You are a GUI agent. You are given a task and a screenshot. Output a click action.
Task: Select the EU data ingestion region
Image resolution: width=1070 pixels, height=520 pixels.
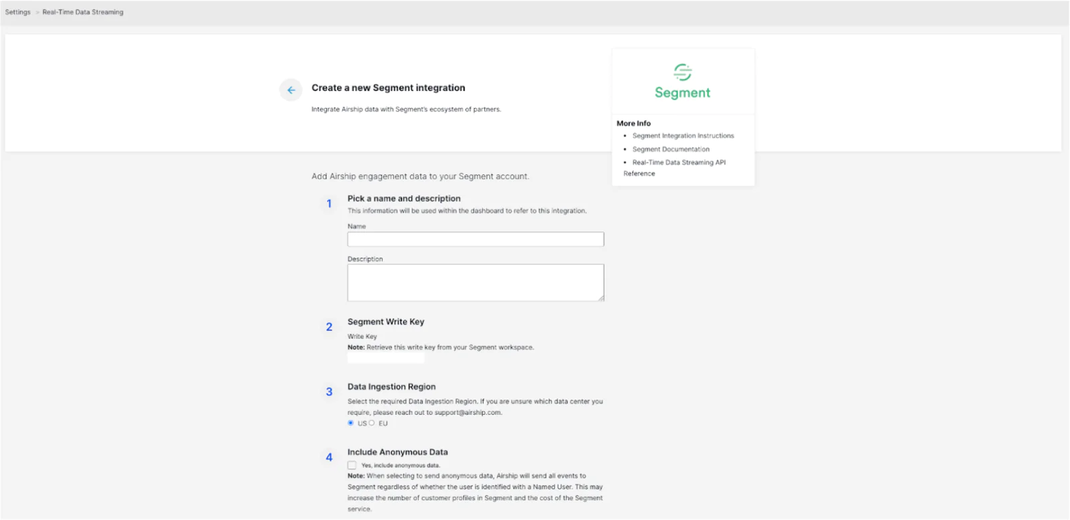pos(372,423)
